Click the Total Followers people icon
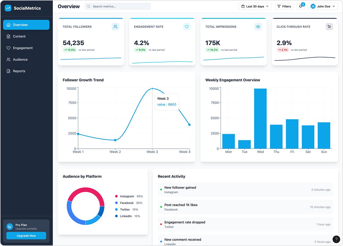Image resolution: width=343 pixels, height=246 pixels. 116,27
